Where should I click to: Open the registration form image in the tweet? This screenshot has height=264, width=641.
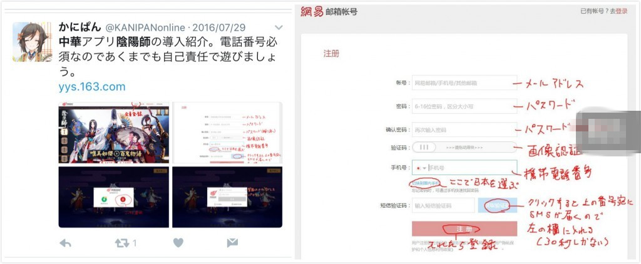[x=227, y=133]
